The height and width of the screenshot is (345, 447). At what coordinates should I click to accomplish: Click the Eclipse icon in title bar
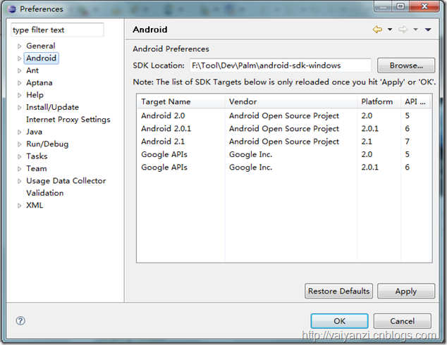pyautogui.click(x=12, y=9)
